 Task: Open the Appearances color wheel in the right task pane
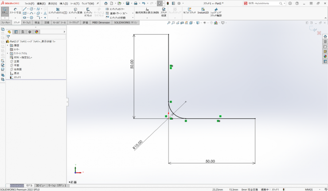click(x=325, y=57)
